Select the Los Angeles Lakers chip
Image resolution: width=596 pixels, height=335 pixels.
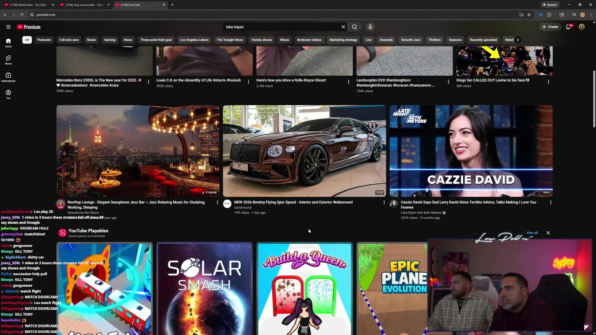click(194, 40)
